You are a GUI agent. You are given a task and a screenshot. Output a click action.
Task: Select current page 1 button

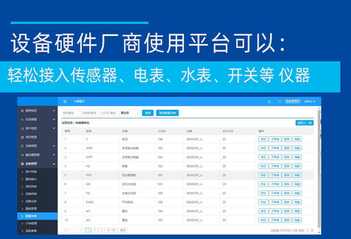point(88,230)
